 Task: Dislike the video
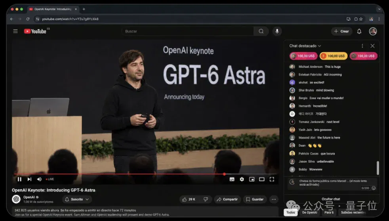point(206,199)
